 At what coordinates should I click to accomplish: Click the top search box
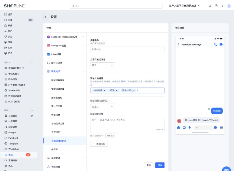click(116, 6)
